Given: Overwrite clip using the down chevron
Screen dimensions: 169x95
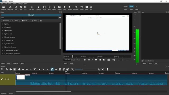Looking at the screenshot, I should [x=31, y=69].
